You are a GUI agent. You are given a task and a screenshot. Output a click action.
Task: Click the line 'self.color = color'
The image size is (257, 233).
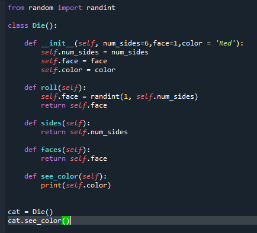(x=78, y=70)
